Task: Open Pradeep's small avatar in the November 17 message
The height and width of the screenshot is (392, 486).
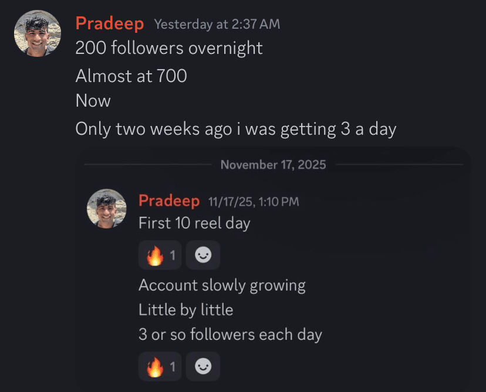Action: click(x=107, y=209)
